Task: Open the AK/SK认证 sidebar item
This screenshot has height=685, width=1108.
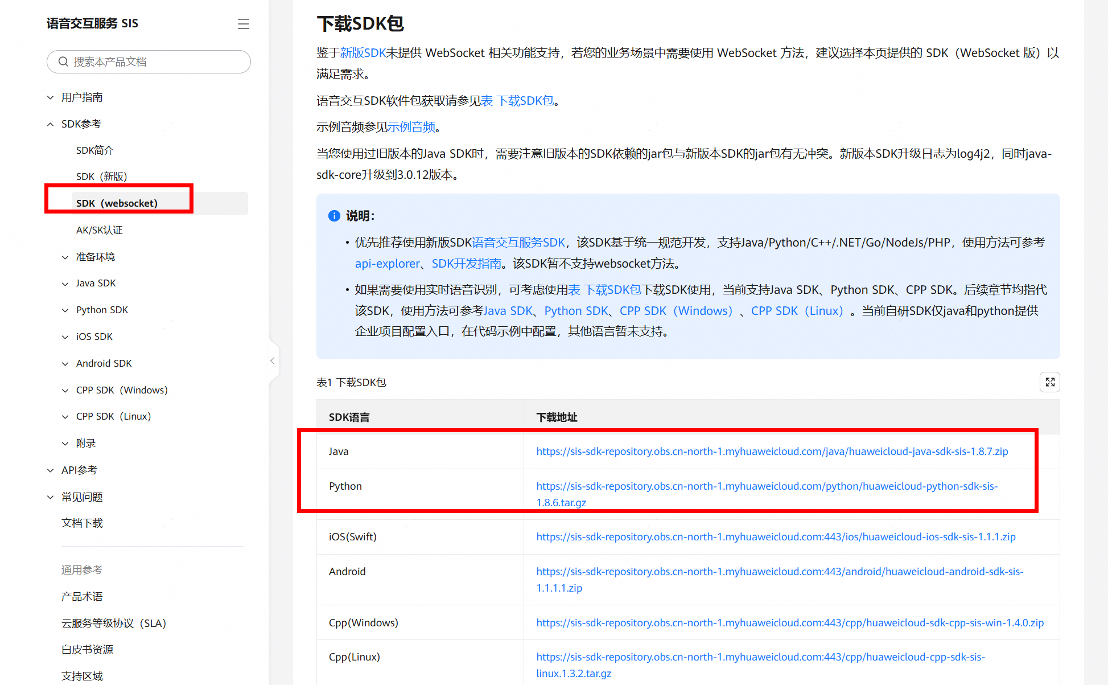Action: 100,230
